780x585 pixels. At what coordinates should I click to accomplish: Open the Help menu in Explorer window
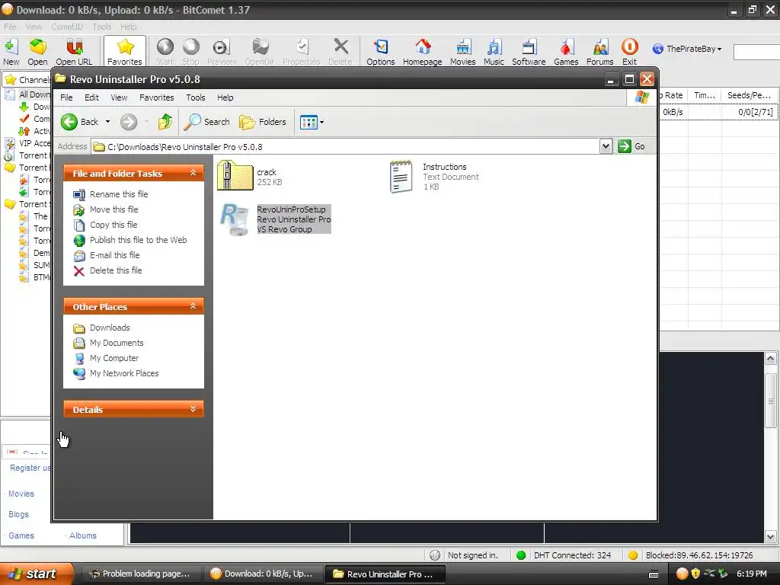(x=225, y=97)
